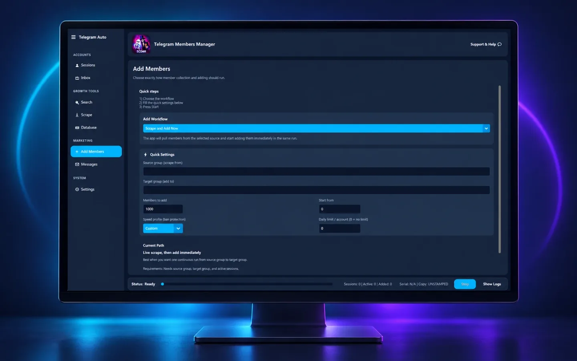The width and height of the screenshot is (577, 361).
Task: Open Show Logs
Action: [x=492, y=284]
